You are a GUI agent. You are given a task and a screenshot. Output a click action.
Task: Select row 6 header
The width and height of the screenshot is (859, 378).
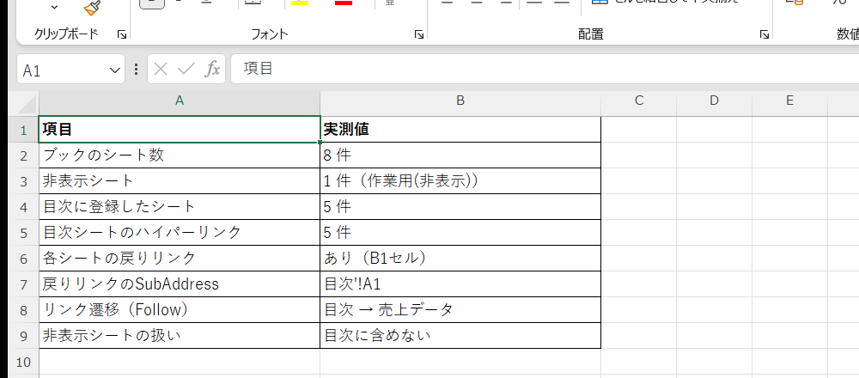tap(23, 259)
